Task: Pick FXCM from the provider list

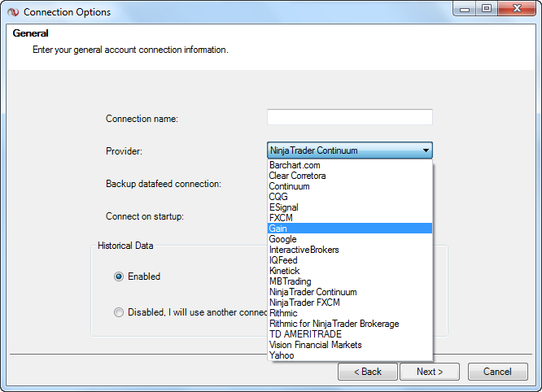Action: tap(350, 218)
